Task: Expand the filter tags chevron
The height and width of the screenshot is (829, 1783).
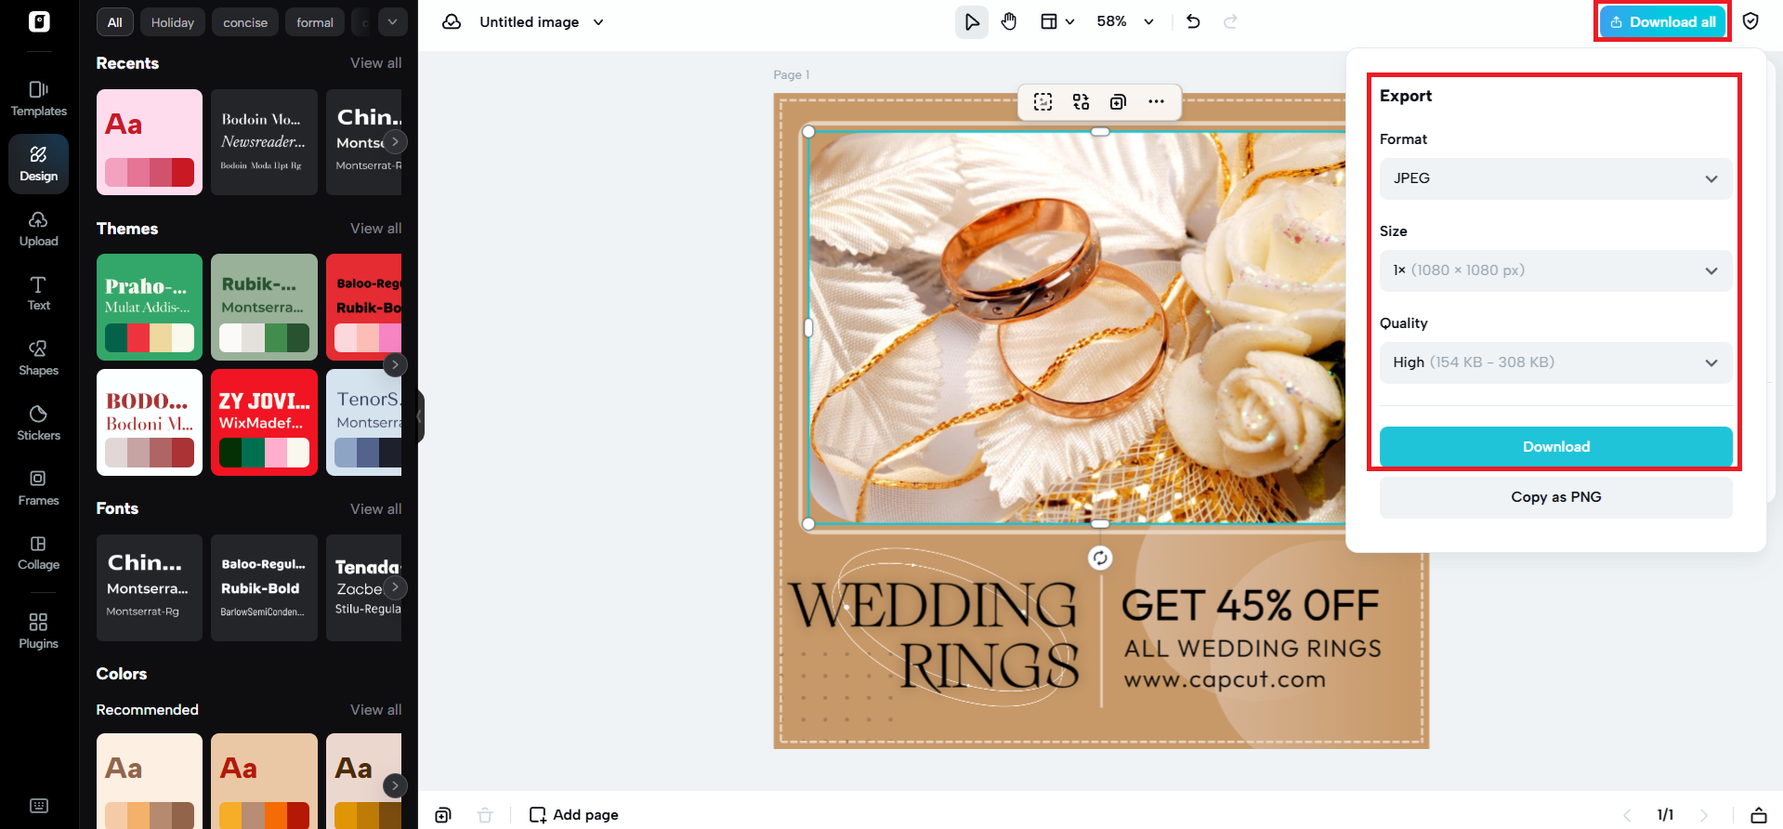Action: click(x=392, y=21)
